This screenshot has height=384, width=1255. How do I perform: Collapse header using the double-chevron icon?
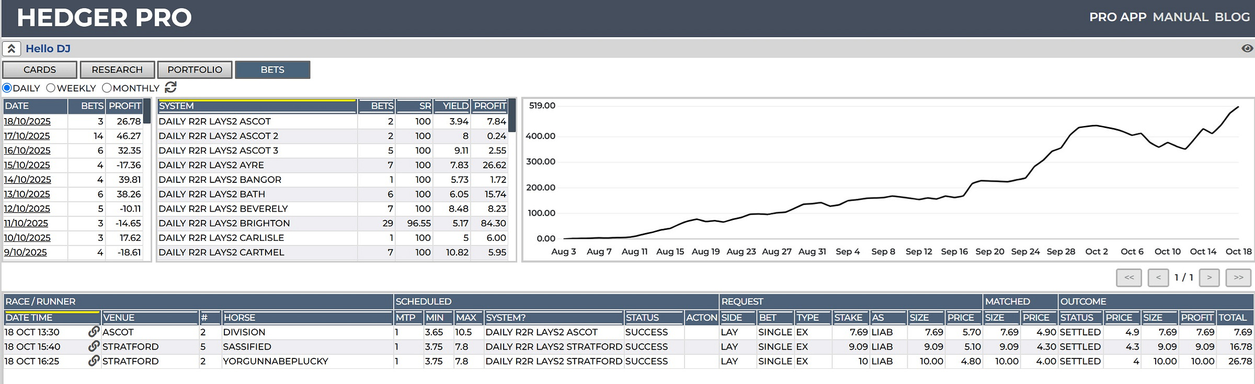(11, 49)
